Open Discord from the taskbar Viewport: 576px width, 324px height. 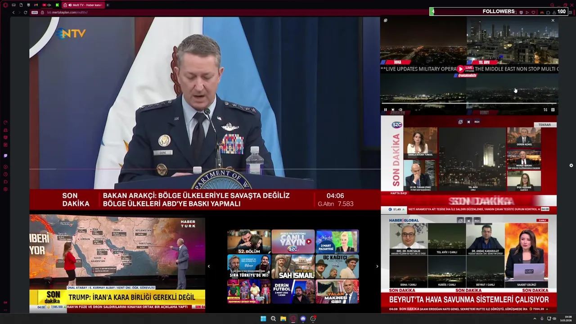[303, 319]
